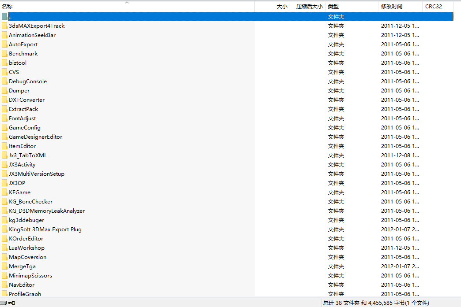Select the MergeTga folder name
461x307 pixels.
[x=23, y=266]
